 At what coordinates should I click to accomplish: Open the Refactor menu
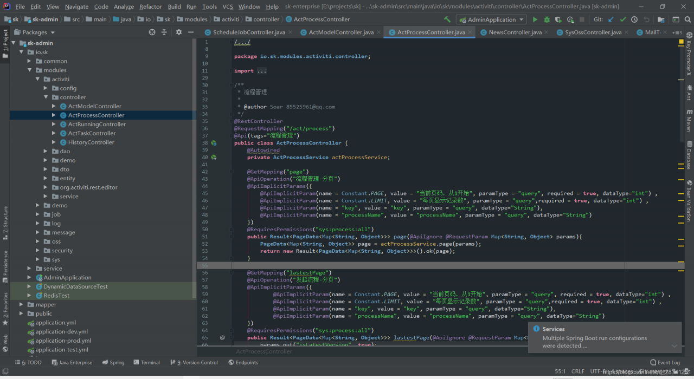pyautogui.click(x=151, y=6)
